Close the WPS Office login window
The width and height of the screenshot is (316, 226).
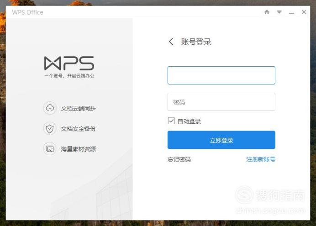(x=304, y=12)
